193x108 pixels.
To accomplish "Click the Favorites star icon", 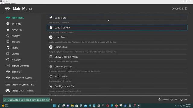I will click(x=8, y=30).
